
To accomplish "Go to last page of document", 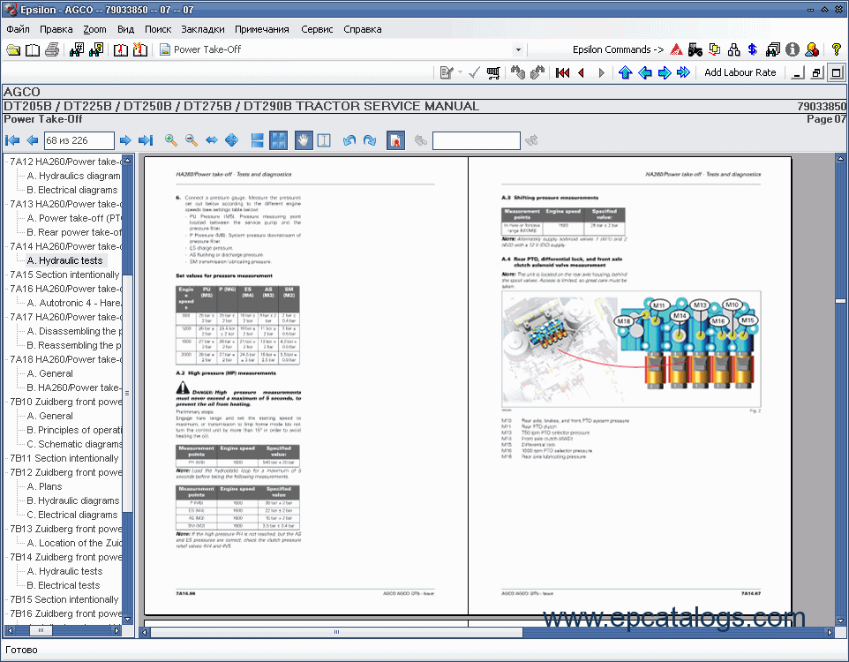I will pyautogui.click(x=146, y=141).
